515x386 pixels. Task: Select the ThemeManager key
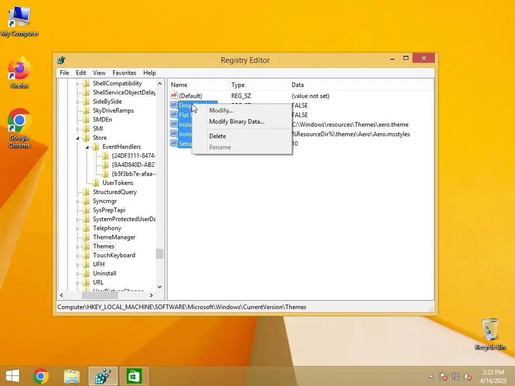(x=114, y=237)
